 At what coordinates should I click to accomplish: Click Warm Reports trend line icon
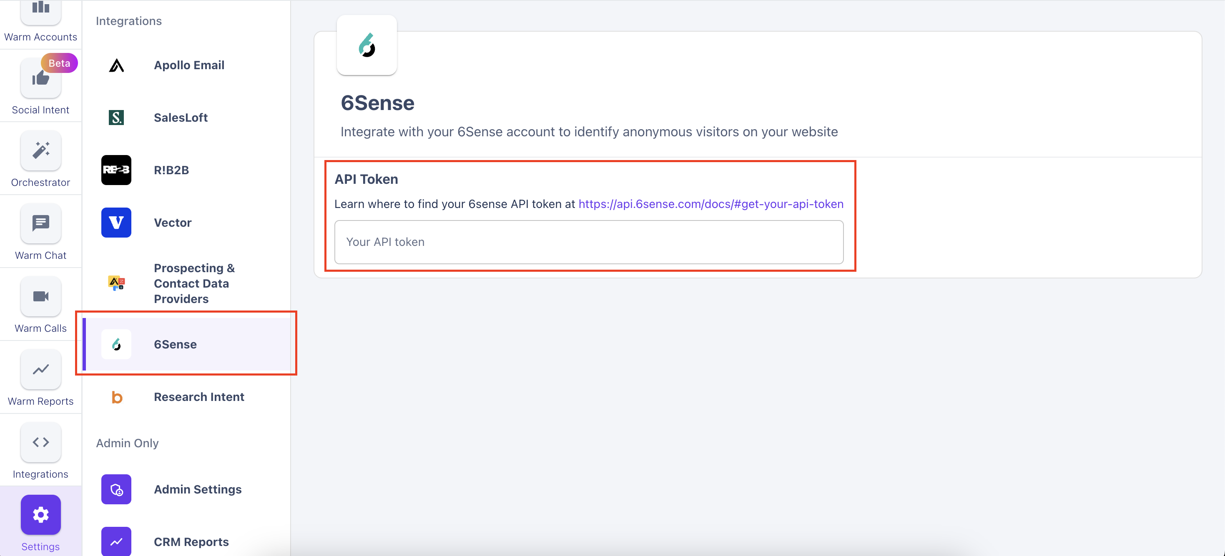40,369
